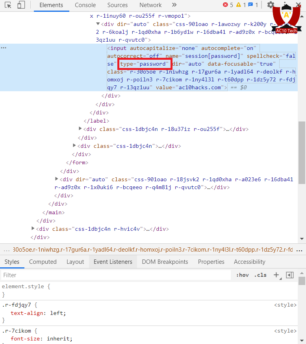Add new style rule plus icon
This screenshot has height=344, width=306.
click(276, 275)
